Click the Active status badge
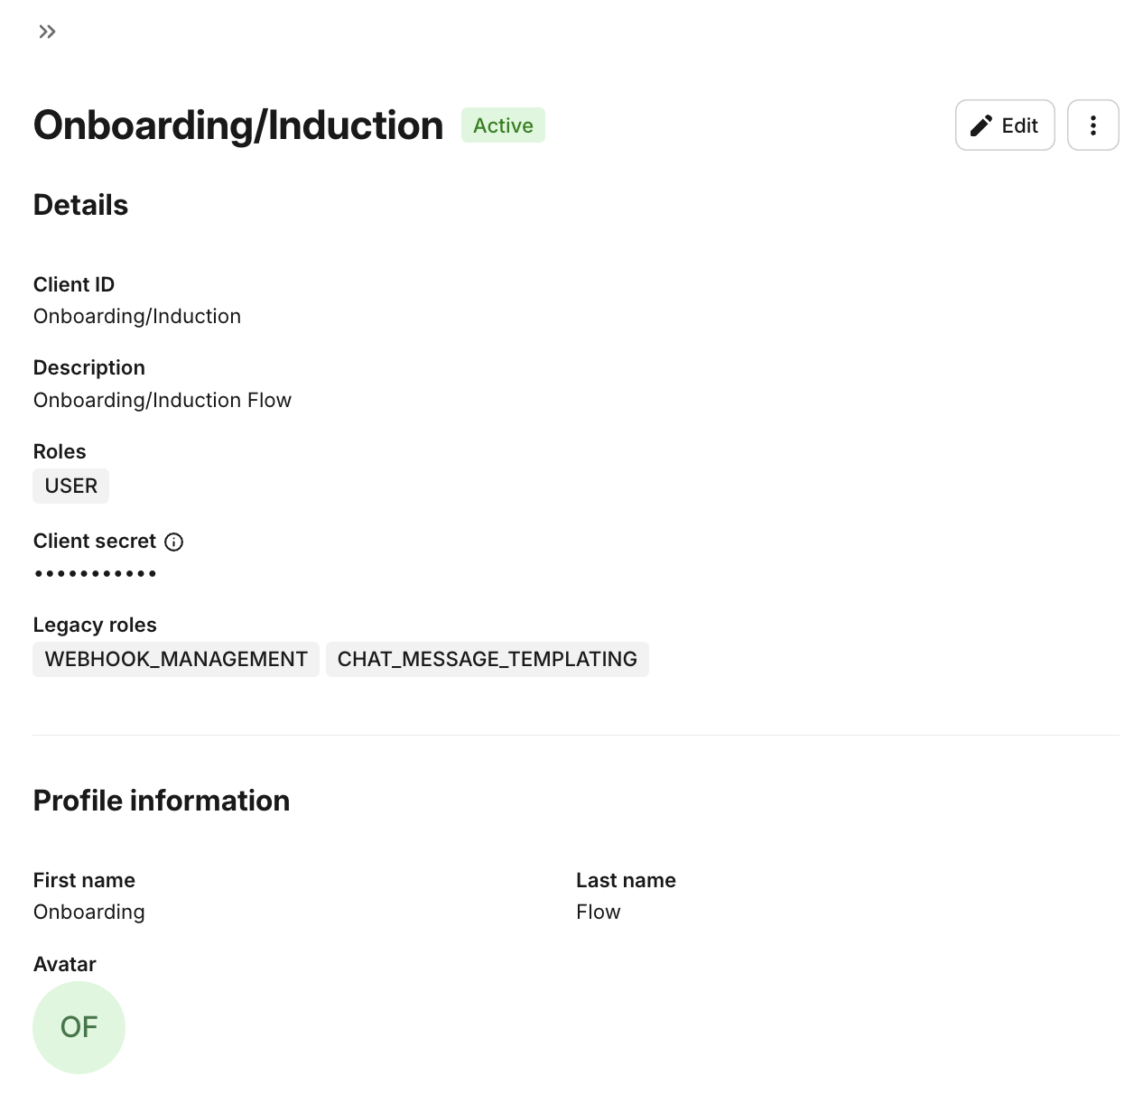 pos(503,125)
